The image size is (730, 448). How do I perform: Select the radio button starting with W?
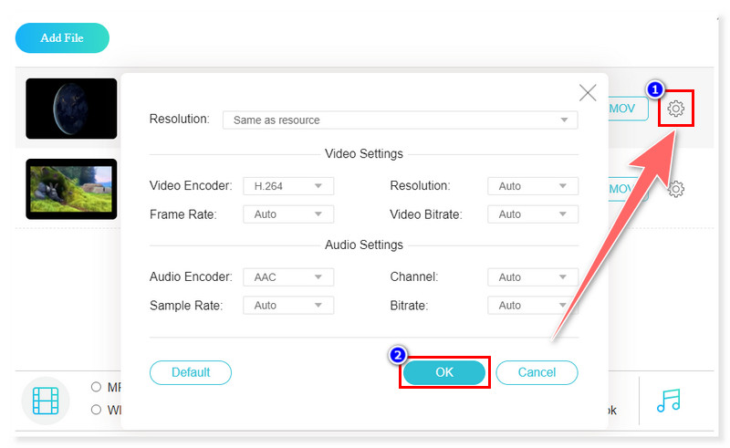[x=96, y=410]
